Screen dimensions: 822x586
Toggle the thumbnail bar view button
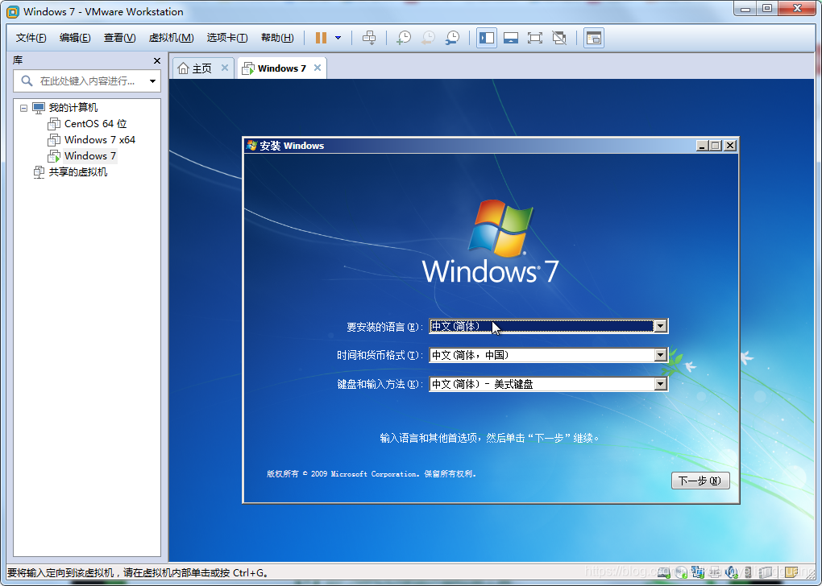click(511, 38)
